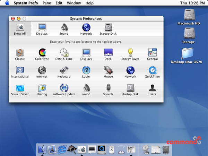This screenshot has height=156, width=208.
Task: Launch Mail from the Dock
Action: coord(52,149)
